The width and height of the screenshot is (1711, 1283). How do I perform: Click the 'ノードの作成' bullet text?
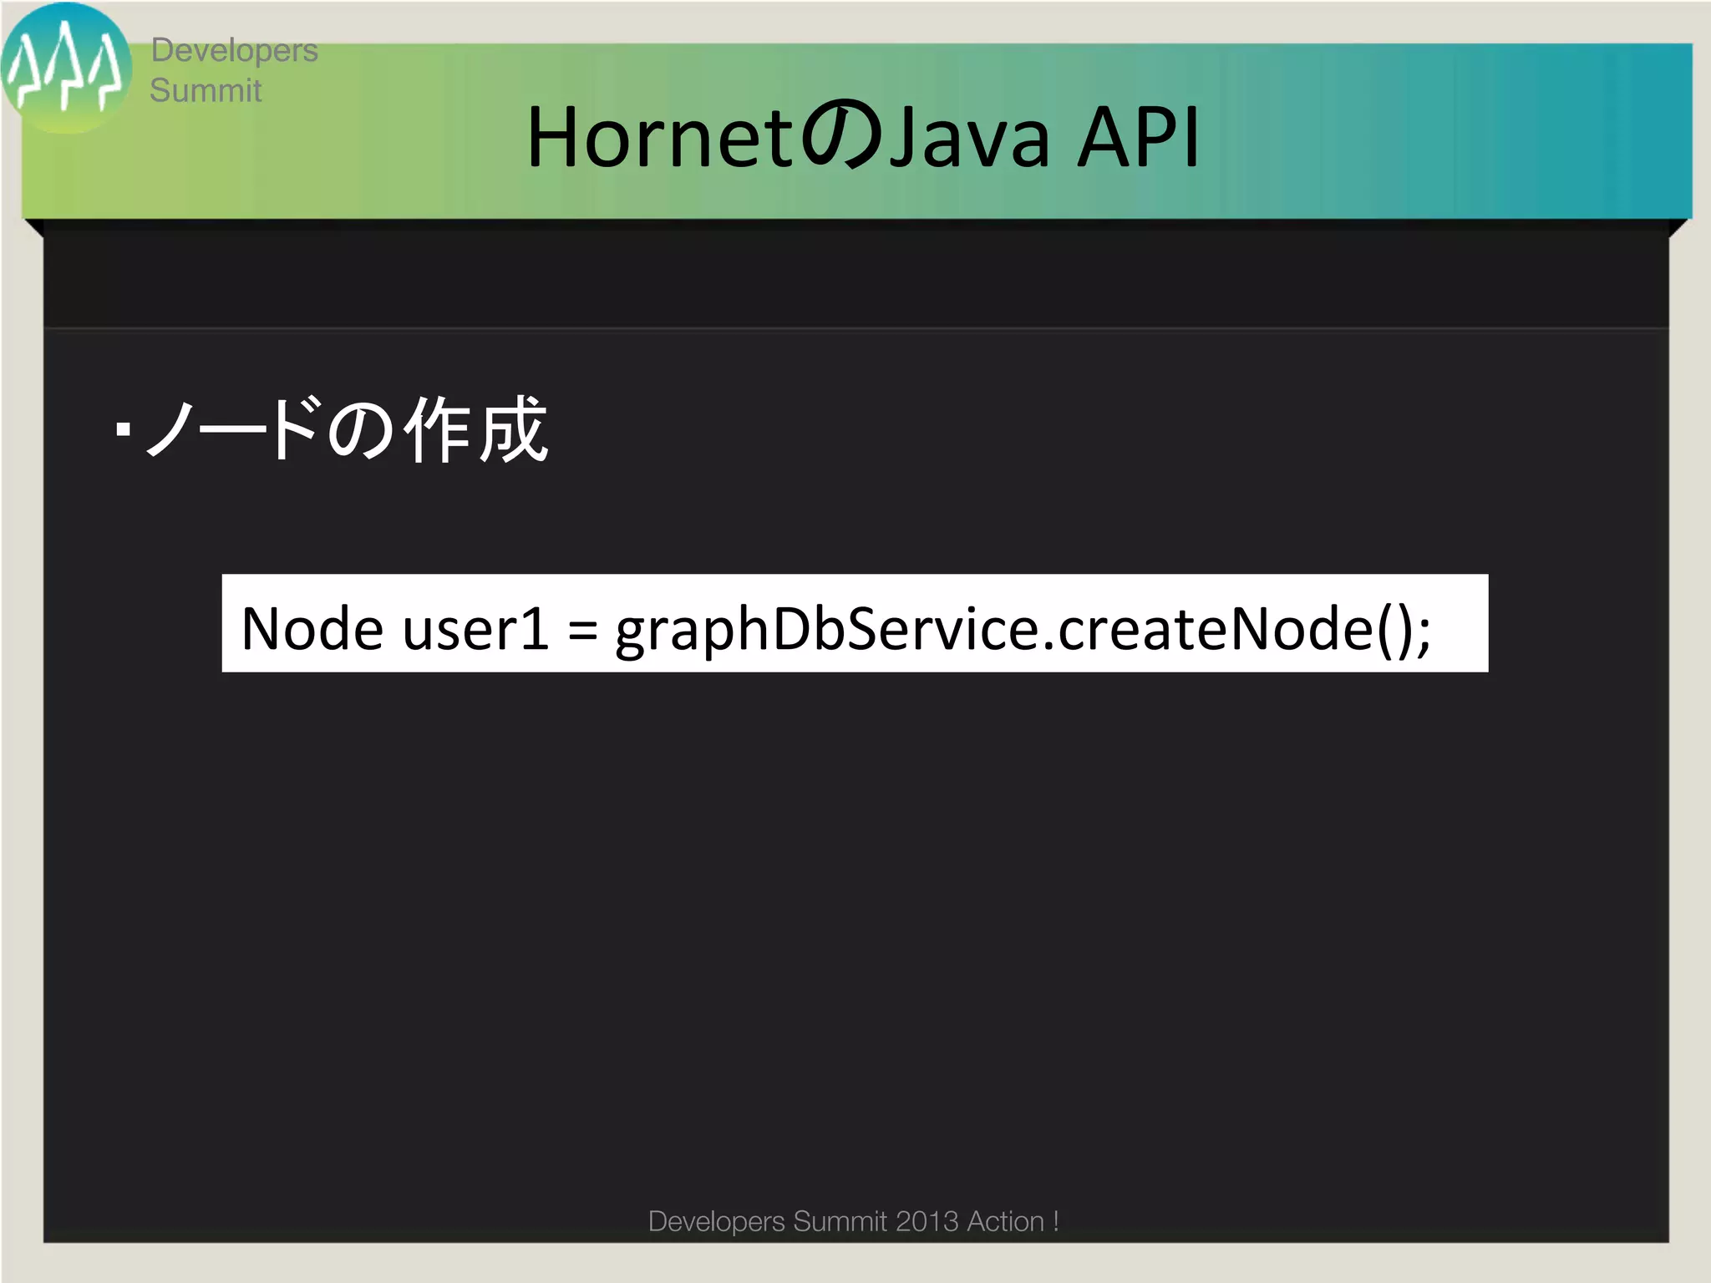333,429
